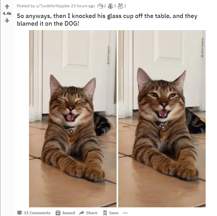Expand the three-dot more options menu
Image resolution: width=217 pixels, height=216 pixels.
(x=125, y=213)
